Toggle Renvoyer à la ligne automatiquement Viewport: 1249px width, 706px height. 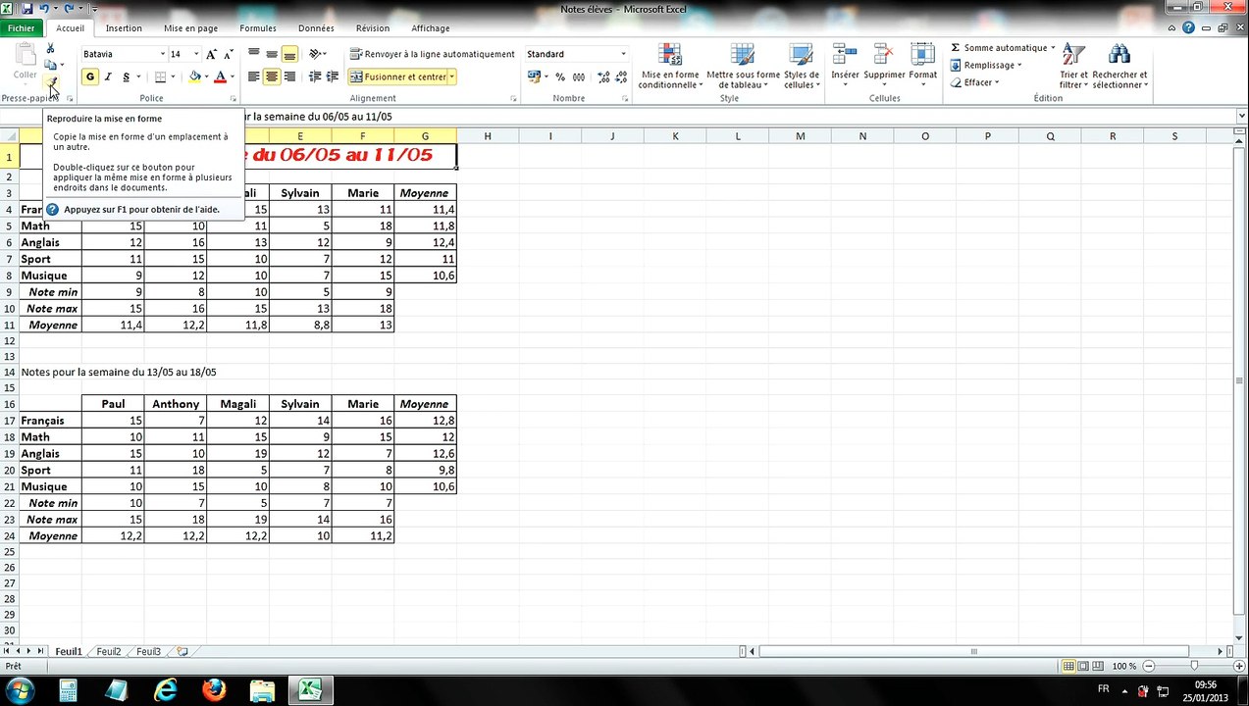tap(433, 54)
